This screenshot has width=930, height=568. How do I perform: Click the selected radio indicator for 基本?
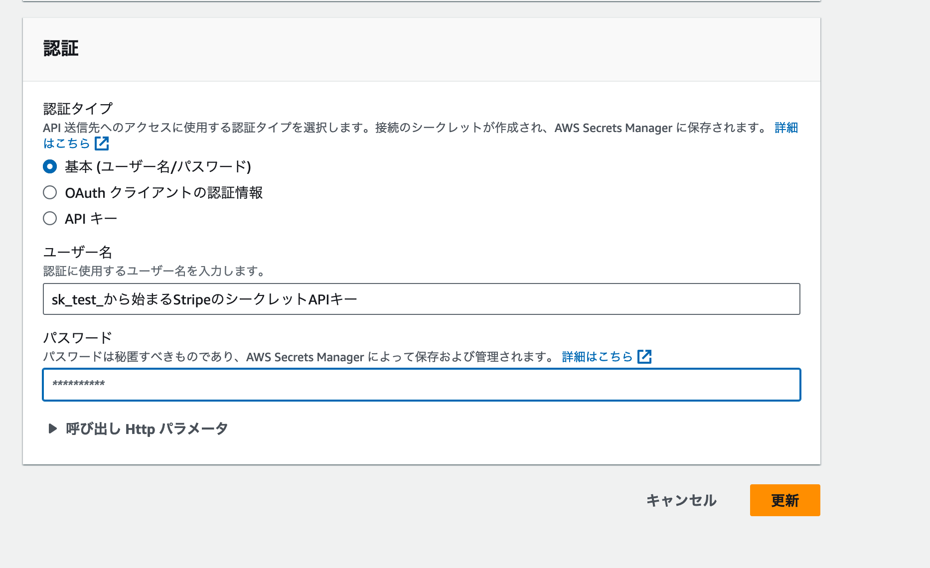click(x=50, y=167)
